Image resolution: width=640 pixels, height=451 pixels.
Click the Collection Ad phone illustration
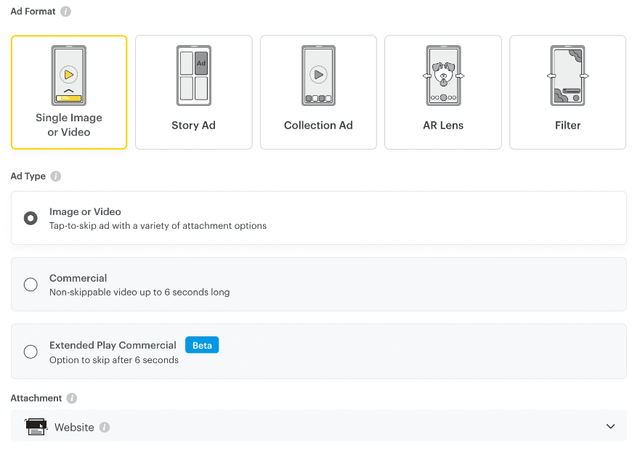pyautogui.click(x=318, y=76)
